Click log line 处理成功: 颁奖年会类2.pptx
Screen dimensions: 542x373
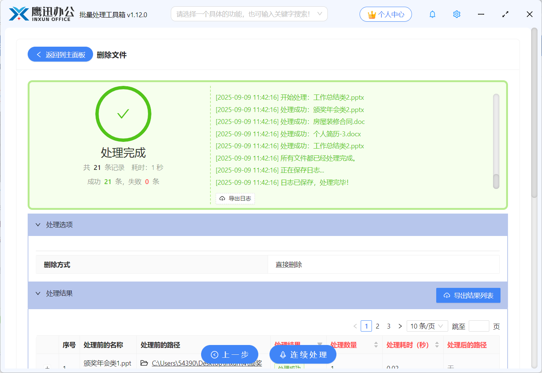(x=290, y=110)
